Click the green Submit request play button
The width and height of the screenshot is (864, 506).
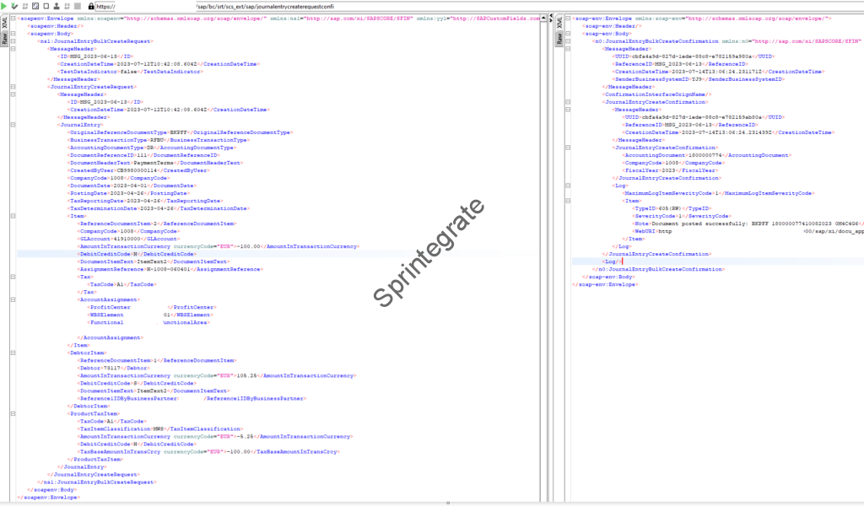pos(5,6)
